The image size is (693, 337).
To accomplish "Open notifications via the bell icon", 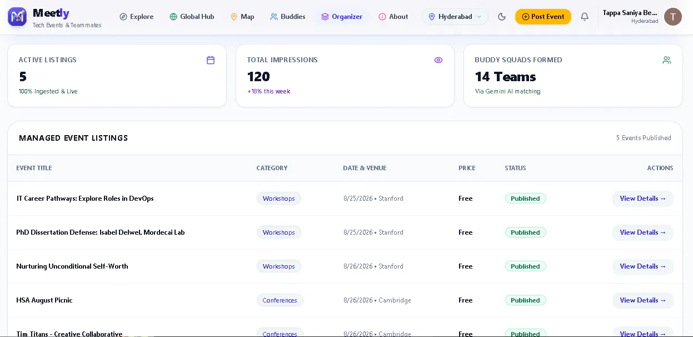I will (x=585, y=17).
